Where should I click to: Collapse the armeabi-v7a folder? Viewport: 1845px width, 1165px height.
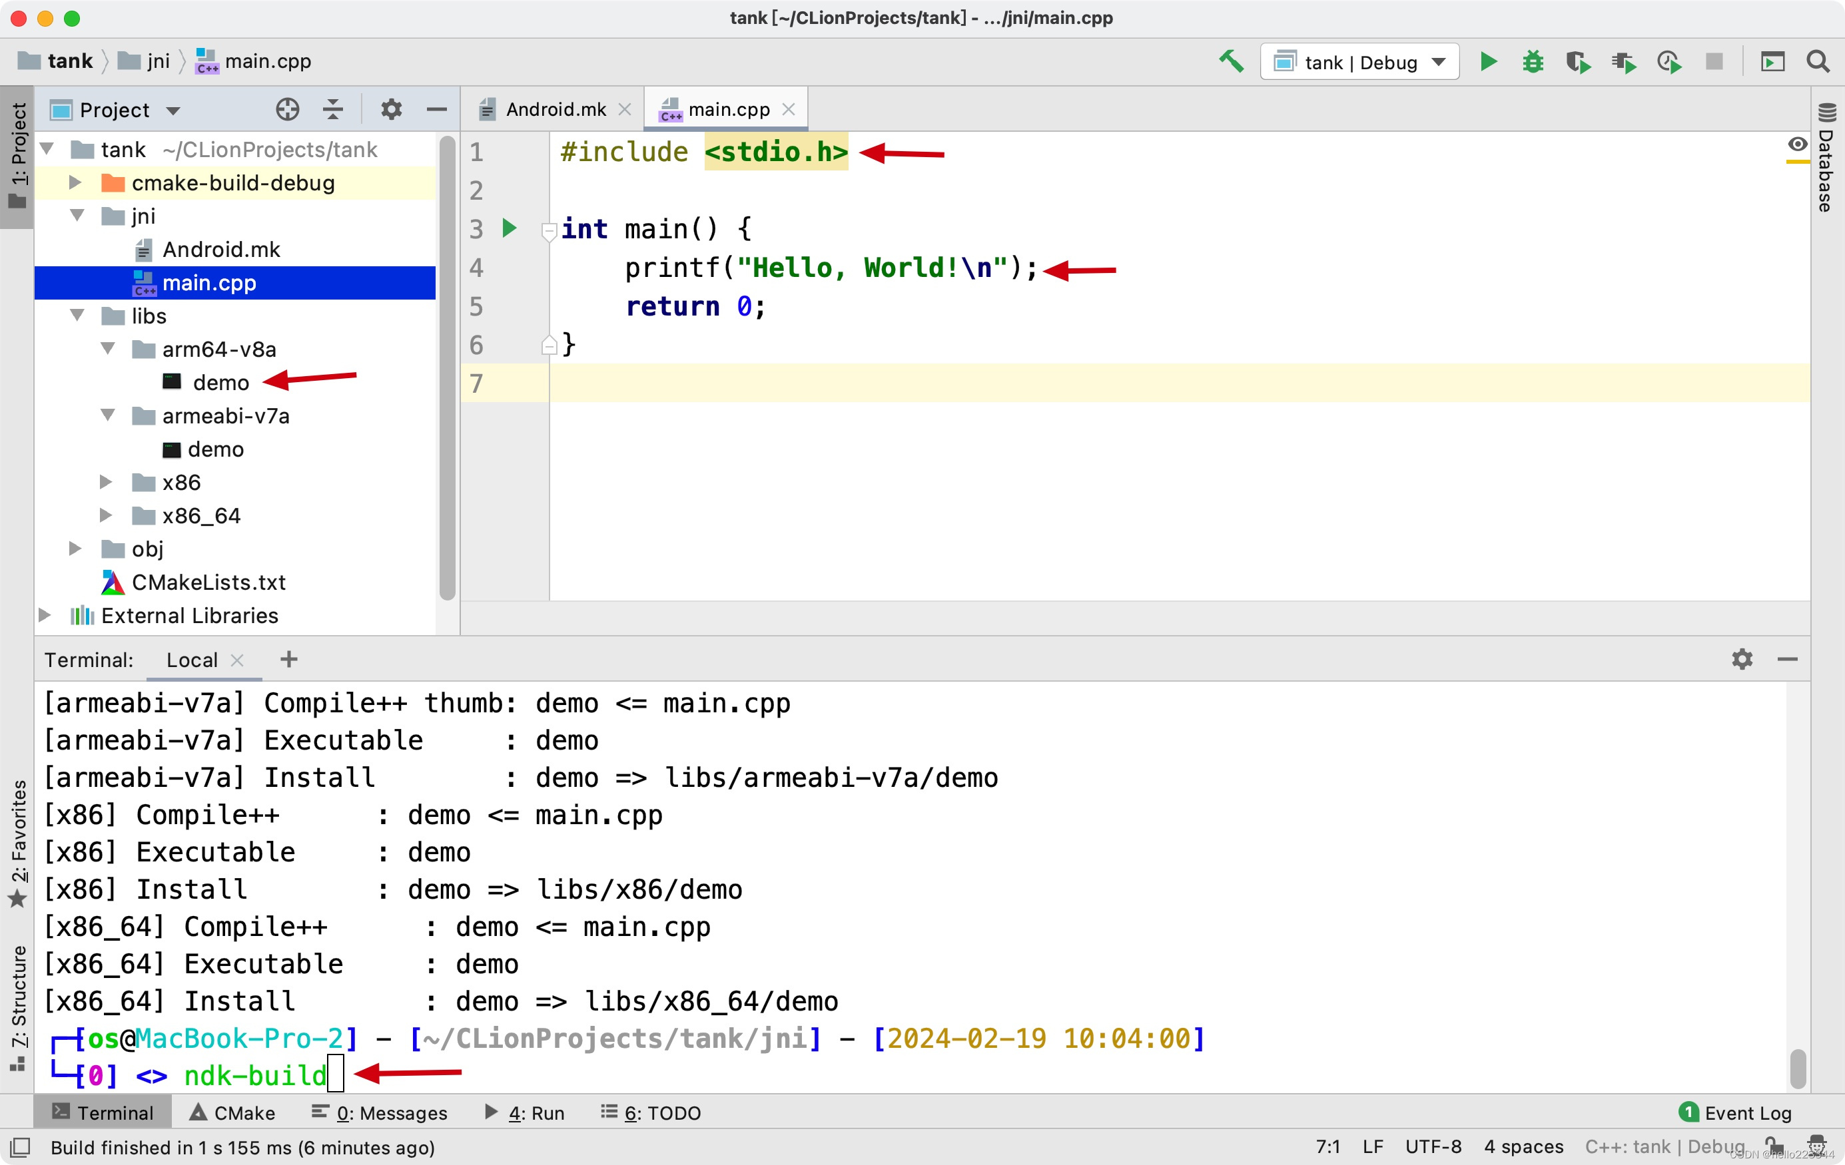[107, 415]
